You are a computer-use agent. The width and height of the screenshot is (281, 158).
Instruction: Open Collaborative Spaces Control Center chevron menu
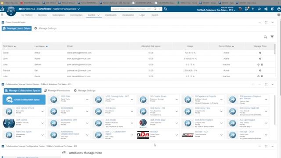coord(272,84)
